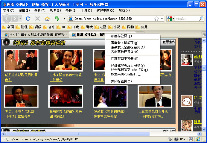Open the 帮助 menu
Image resolution: width=207 pixels, height=143 pixels.
click(124, 10)
